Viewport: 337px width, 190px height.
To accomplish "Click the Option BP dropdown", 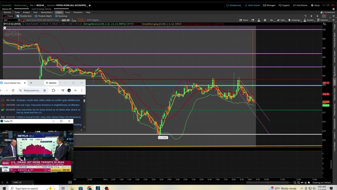I will pos(7,9).
